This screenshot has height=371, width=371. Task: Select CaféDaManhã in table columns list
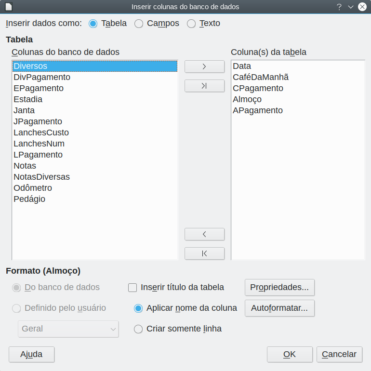click(x=298, y=77)
